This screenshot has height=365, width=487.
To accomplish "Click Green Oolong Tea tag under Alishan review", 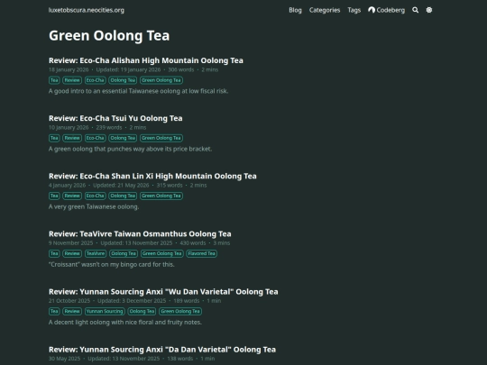I will tap(161, 80).
